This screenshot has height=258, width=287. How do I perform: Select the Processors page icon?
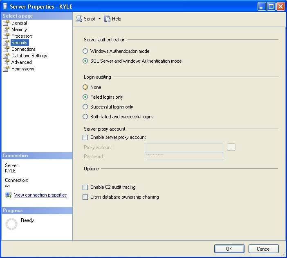(6, 36)
